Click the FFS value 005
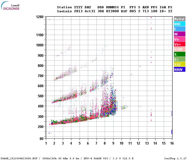 click(x=133, y=11)
